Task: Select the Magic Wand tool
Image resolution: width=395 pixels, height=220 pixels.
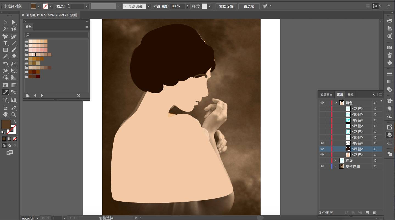Action: pyautogui.click(x=5, y=29)
